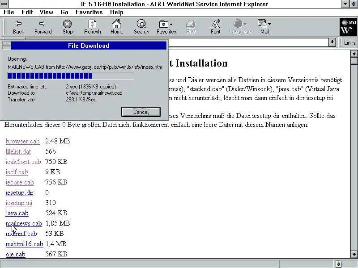Viewport: 358px width, 268px height.
Task: Open the Search toolbar icon
Action: (141, 27)
